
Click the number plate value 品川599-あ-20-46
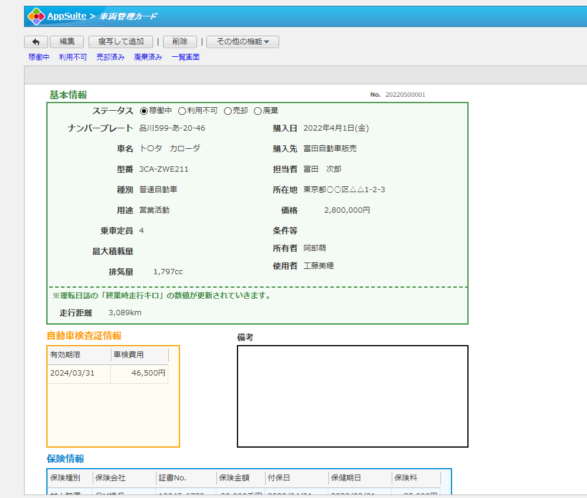tap(172, 128)
